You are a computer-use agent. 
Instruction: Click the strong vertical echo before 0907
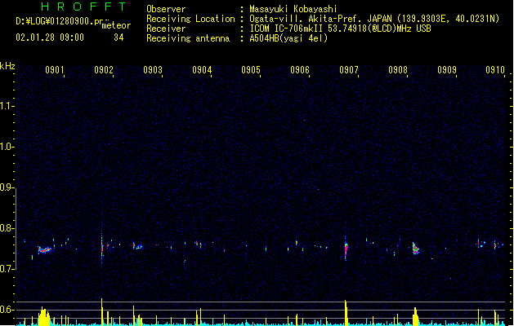click(346, 249)
